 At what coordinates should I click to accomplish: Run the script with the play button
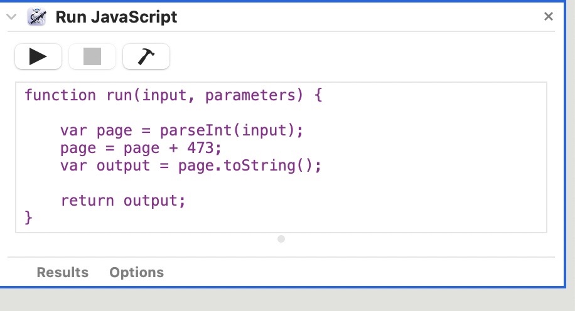38,56
